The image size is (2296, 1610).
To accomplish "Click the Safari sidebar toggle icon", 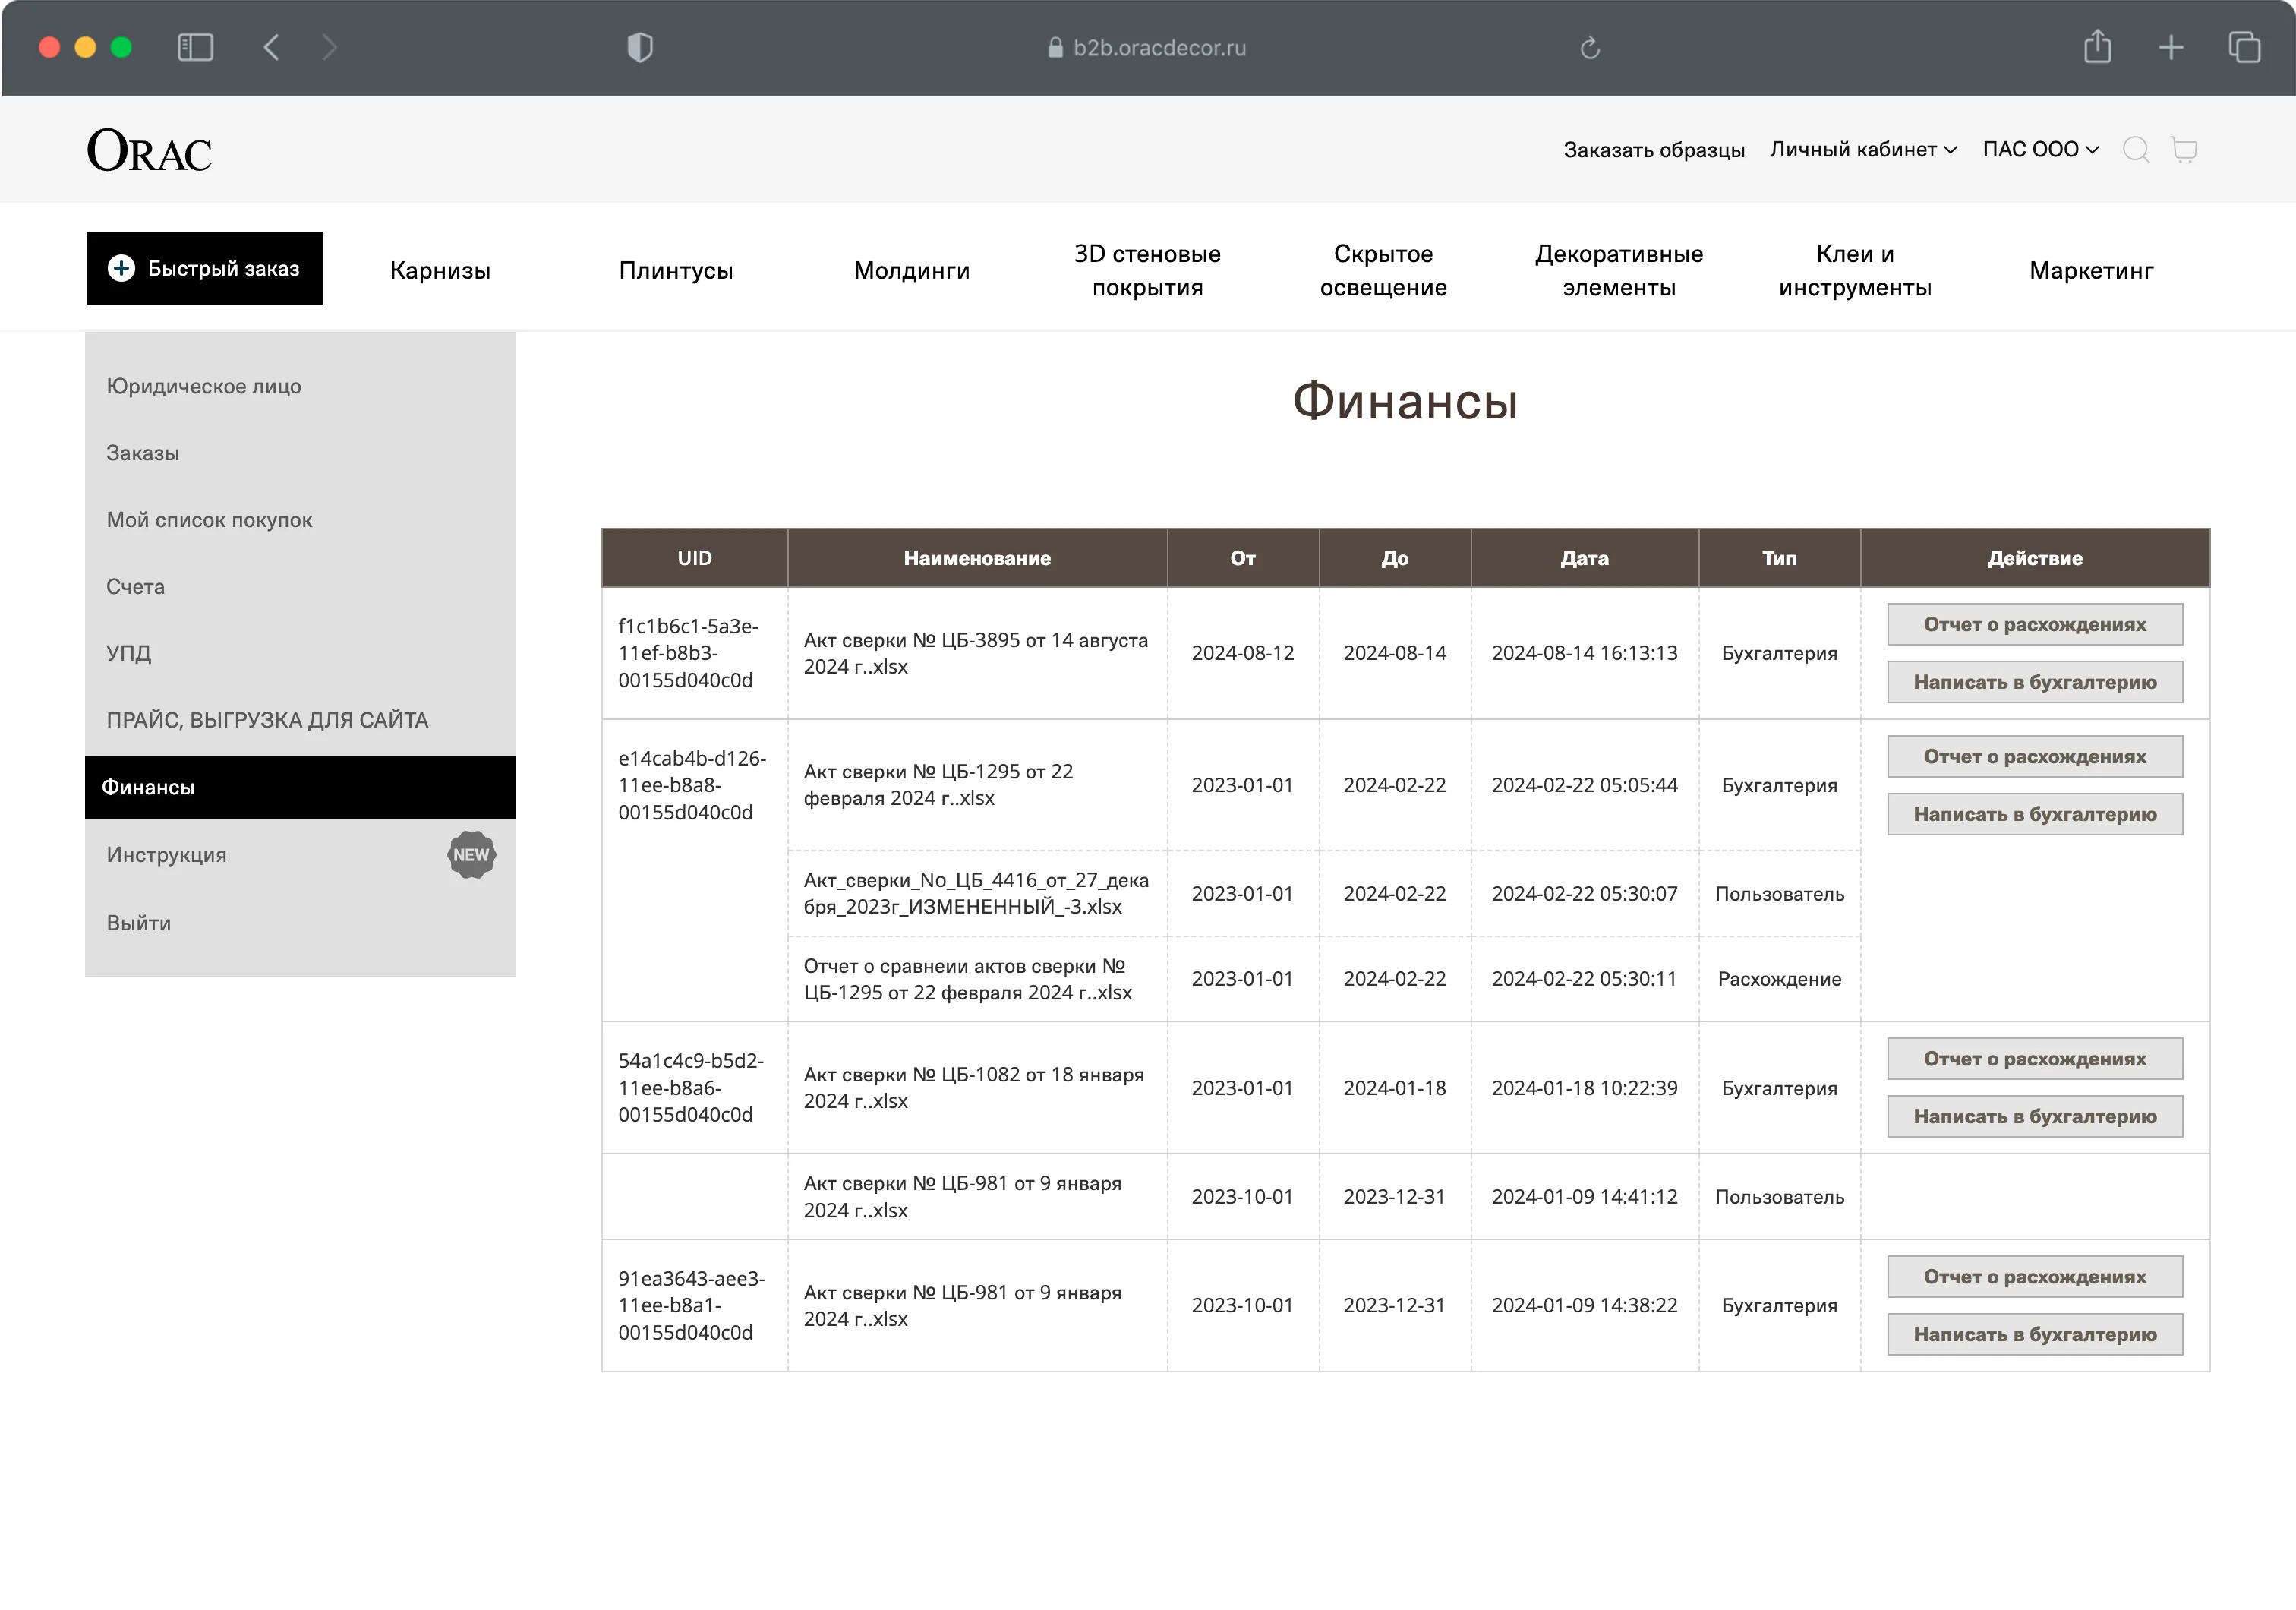I will coord(195,47).
